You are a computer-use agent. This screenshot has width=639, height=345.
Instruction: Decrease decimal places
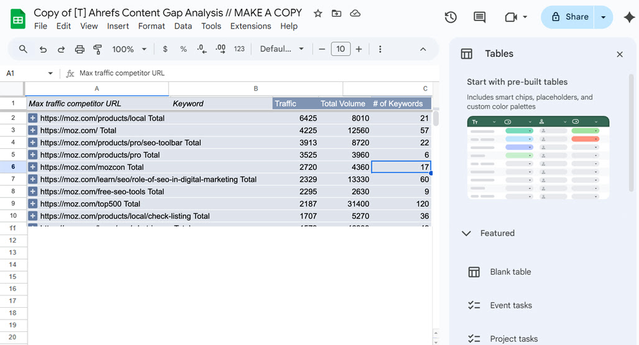[x=202, y=49]
